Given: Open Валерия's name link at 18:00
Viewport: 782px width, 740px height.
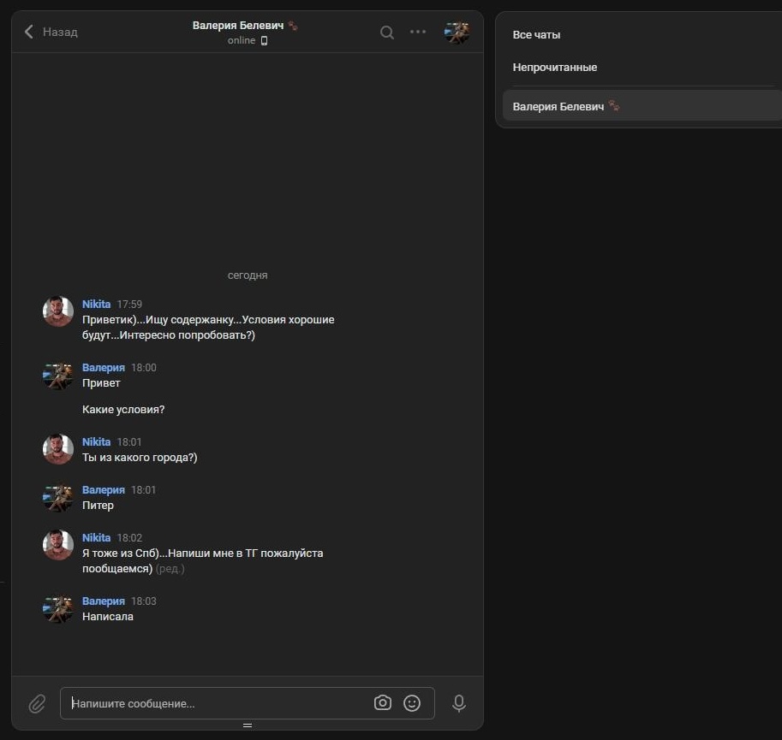Looking at the screenshot, I should click(x=103, y=368).
